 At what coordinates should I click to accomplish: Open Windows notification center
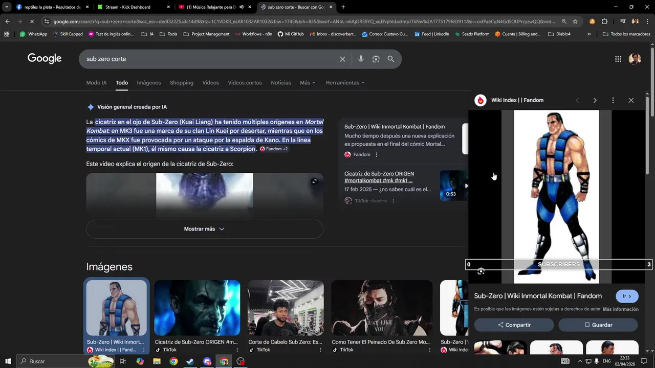(644, 361)
